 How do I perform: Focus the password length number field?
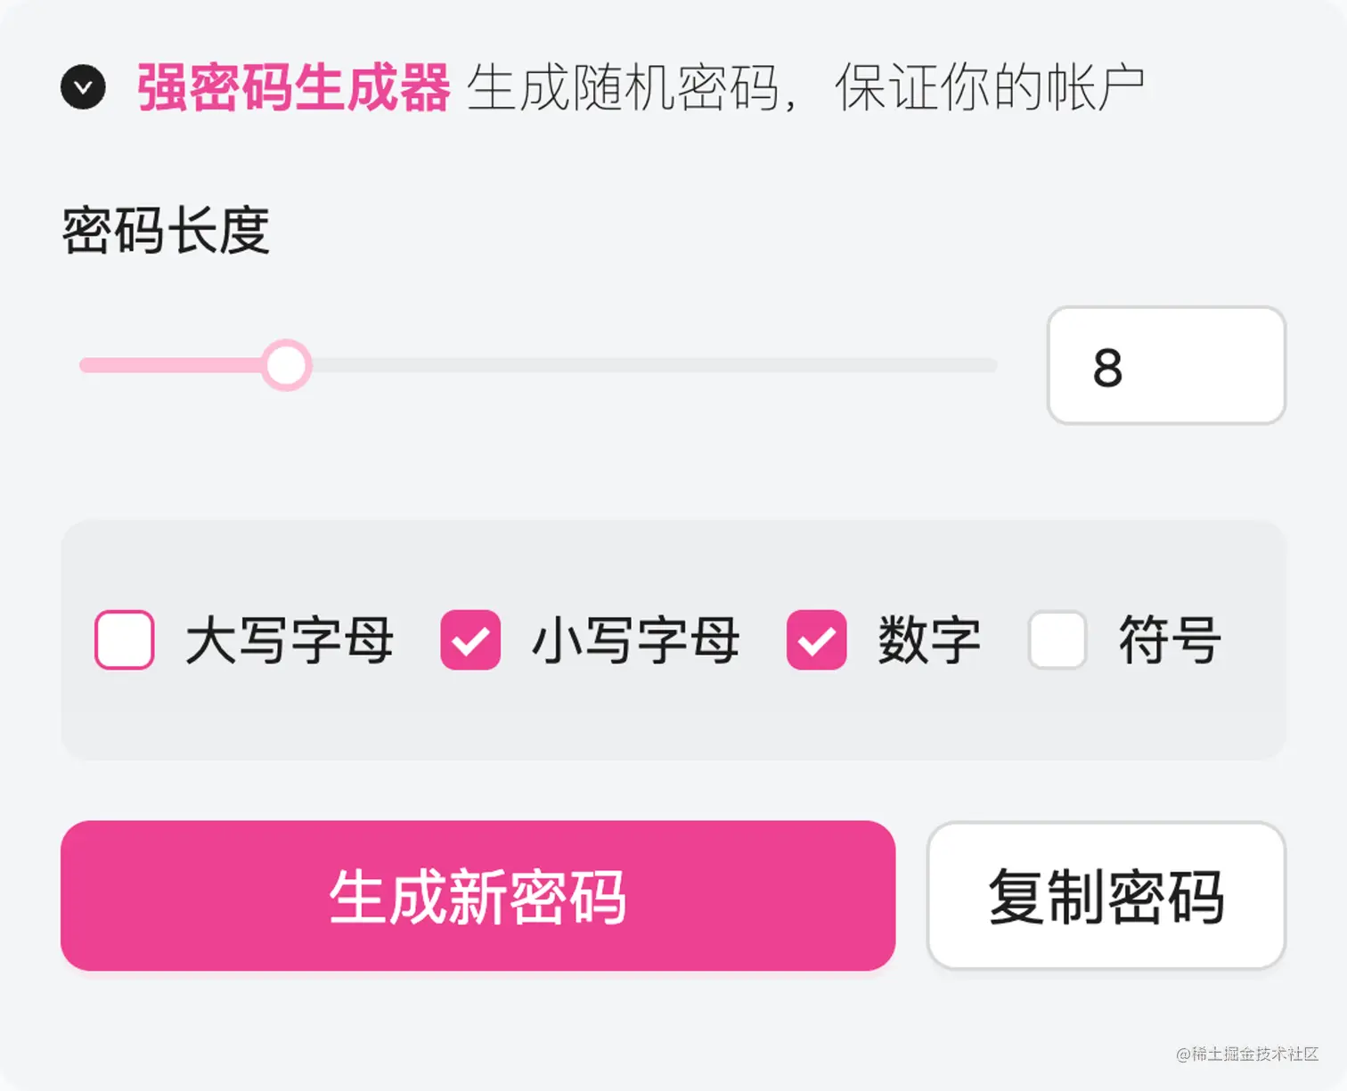click(1165, 366)
